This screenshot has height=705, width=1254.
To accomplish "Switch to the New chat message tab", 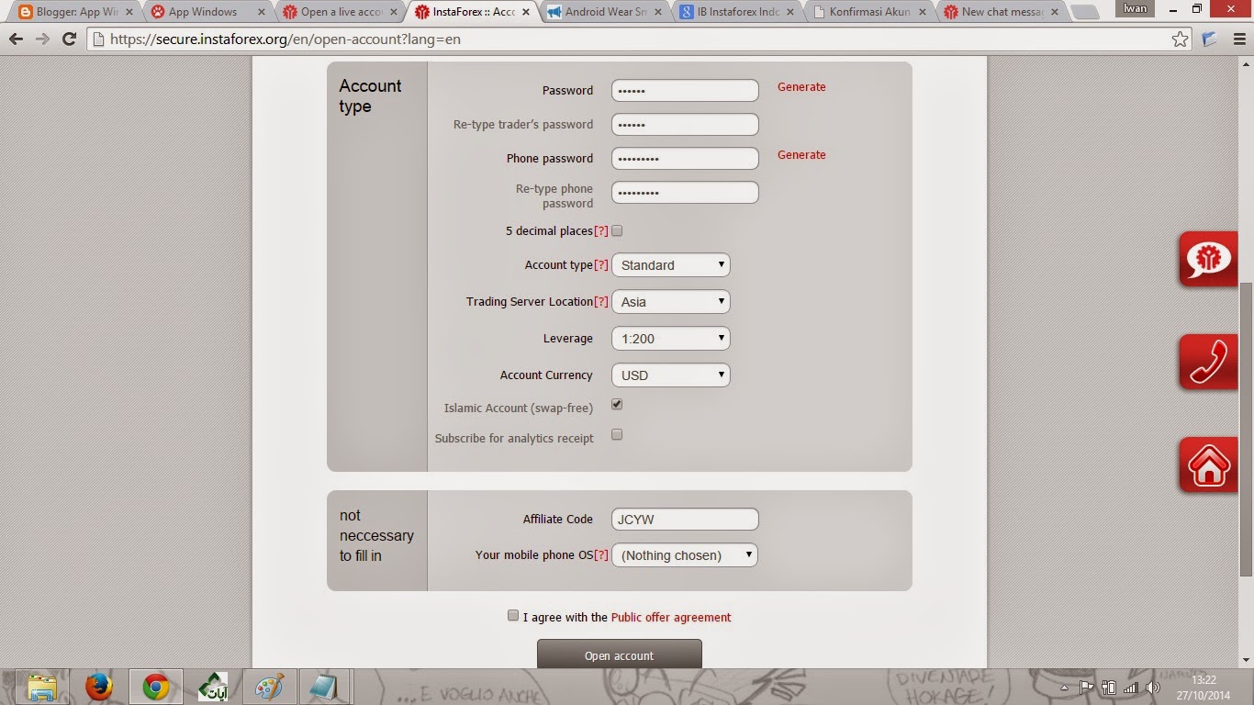I will coord(999,12).
